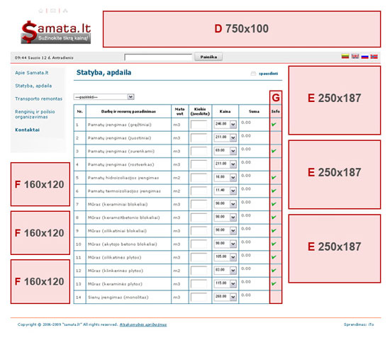Click the Paieška search button

tap(208, 57)
